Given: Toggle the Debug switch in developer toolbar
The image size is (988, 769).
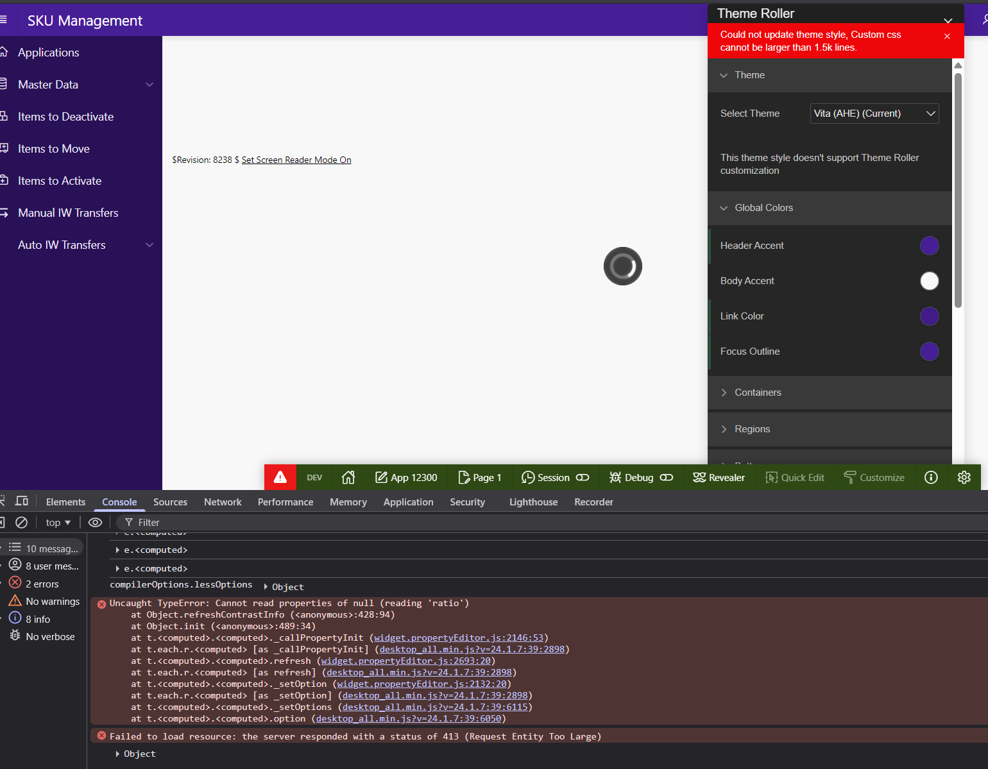Looking at the screenshot, I should (667, 477).
